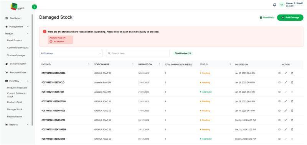Sort by the Station Name column
Viewport: 307px width, 145px height.
(133, 64)
